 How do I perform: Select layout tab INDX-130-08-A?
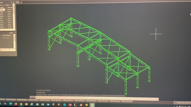click(x=79, y=100)
